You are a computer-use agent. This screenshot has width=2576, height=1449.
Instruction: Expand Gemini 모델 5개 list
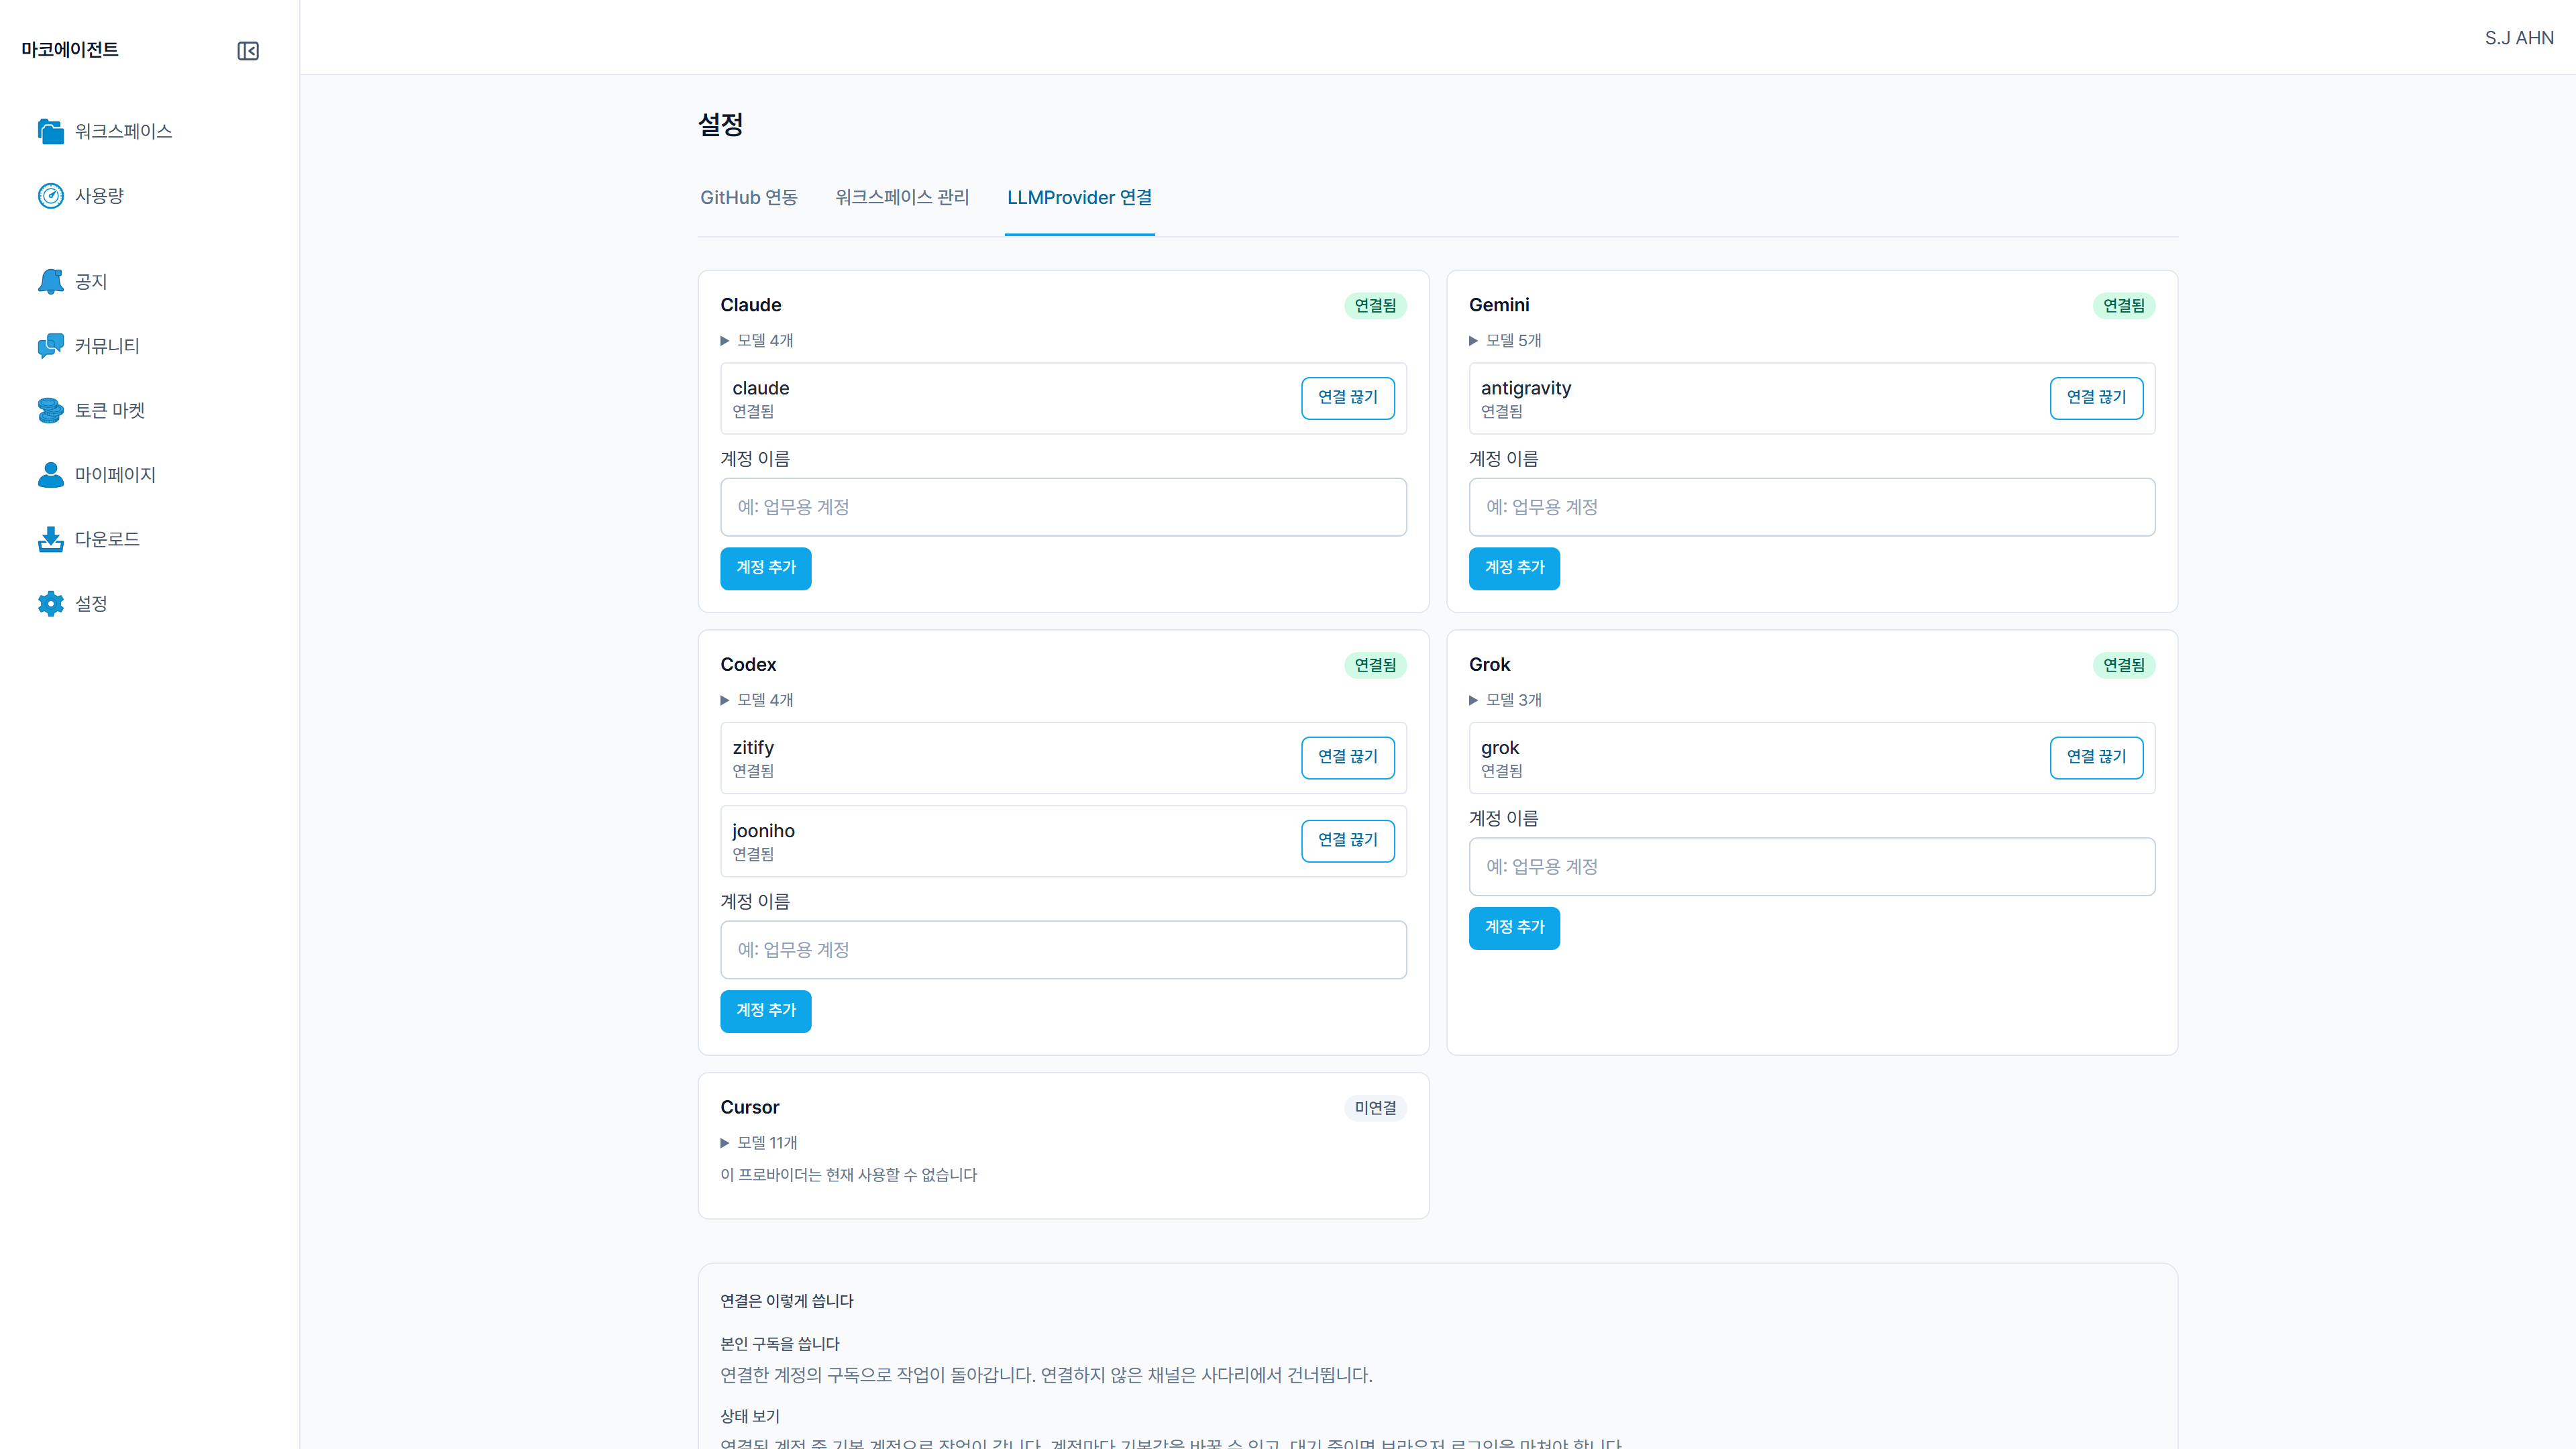tap(1505, 341)
